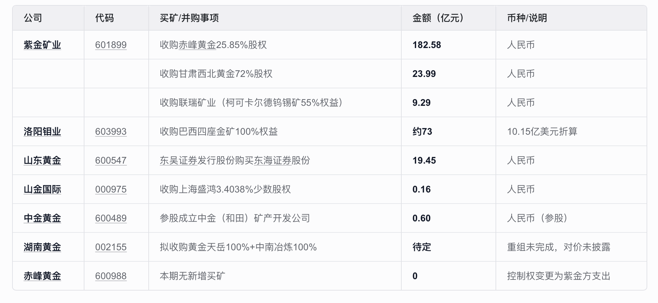The width and height of the screenshot is (658, 303).
Task: Open the 中金黄金 company link
Action: 42,218
